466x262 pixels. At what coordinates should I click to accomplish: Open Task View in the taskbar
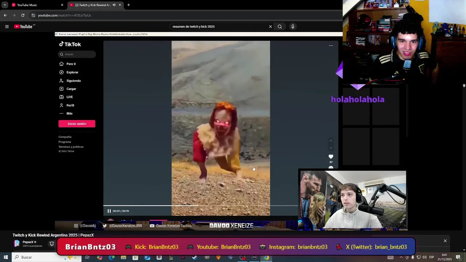tap(87, 257)
